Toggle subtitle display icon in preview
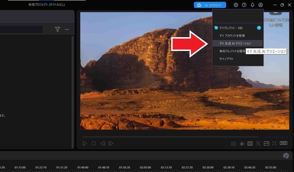 (250, 144)
